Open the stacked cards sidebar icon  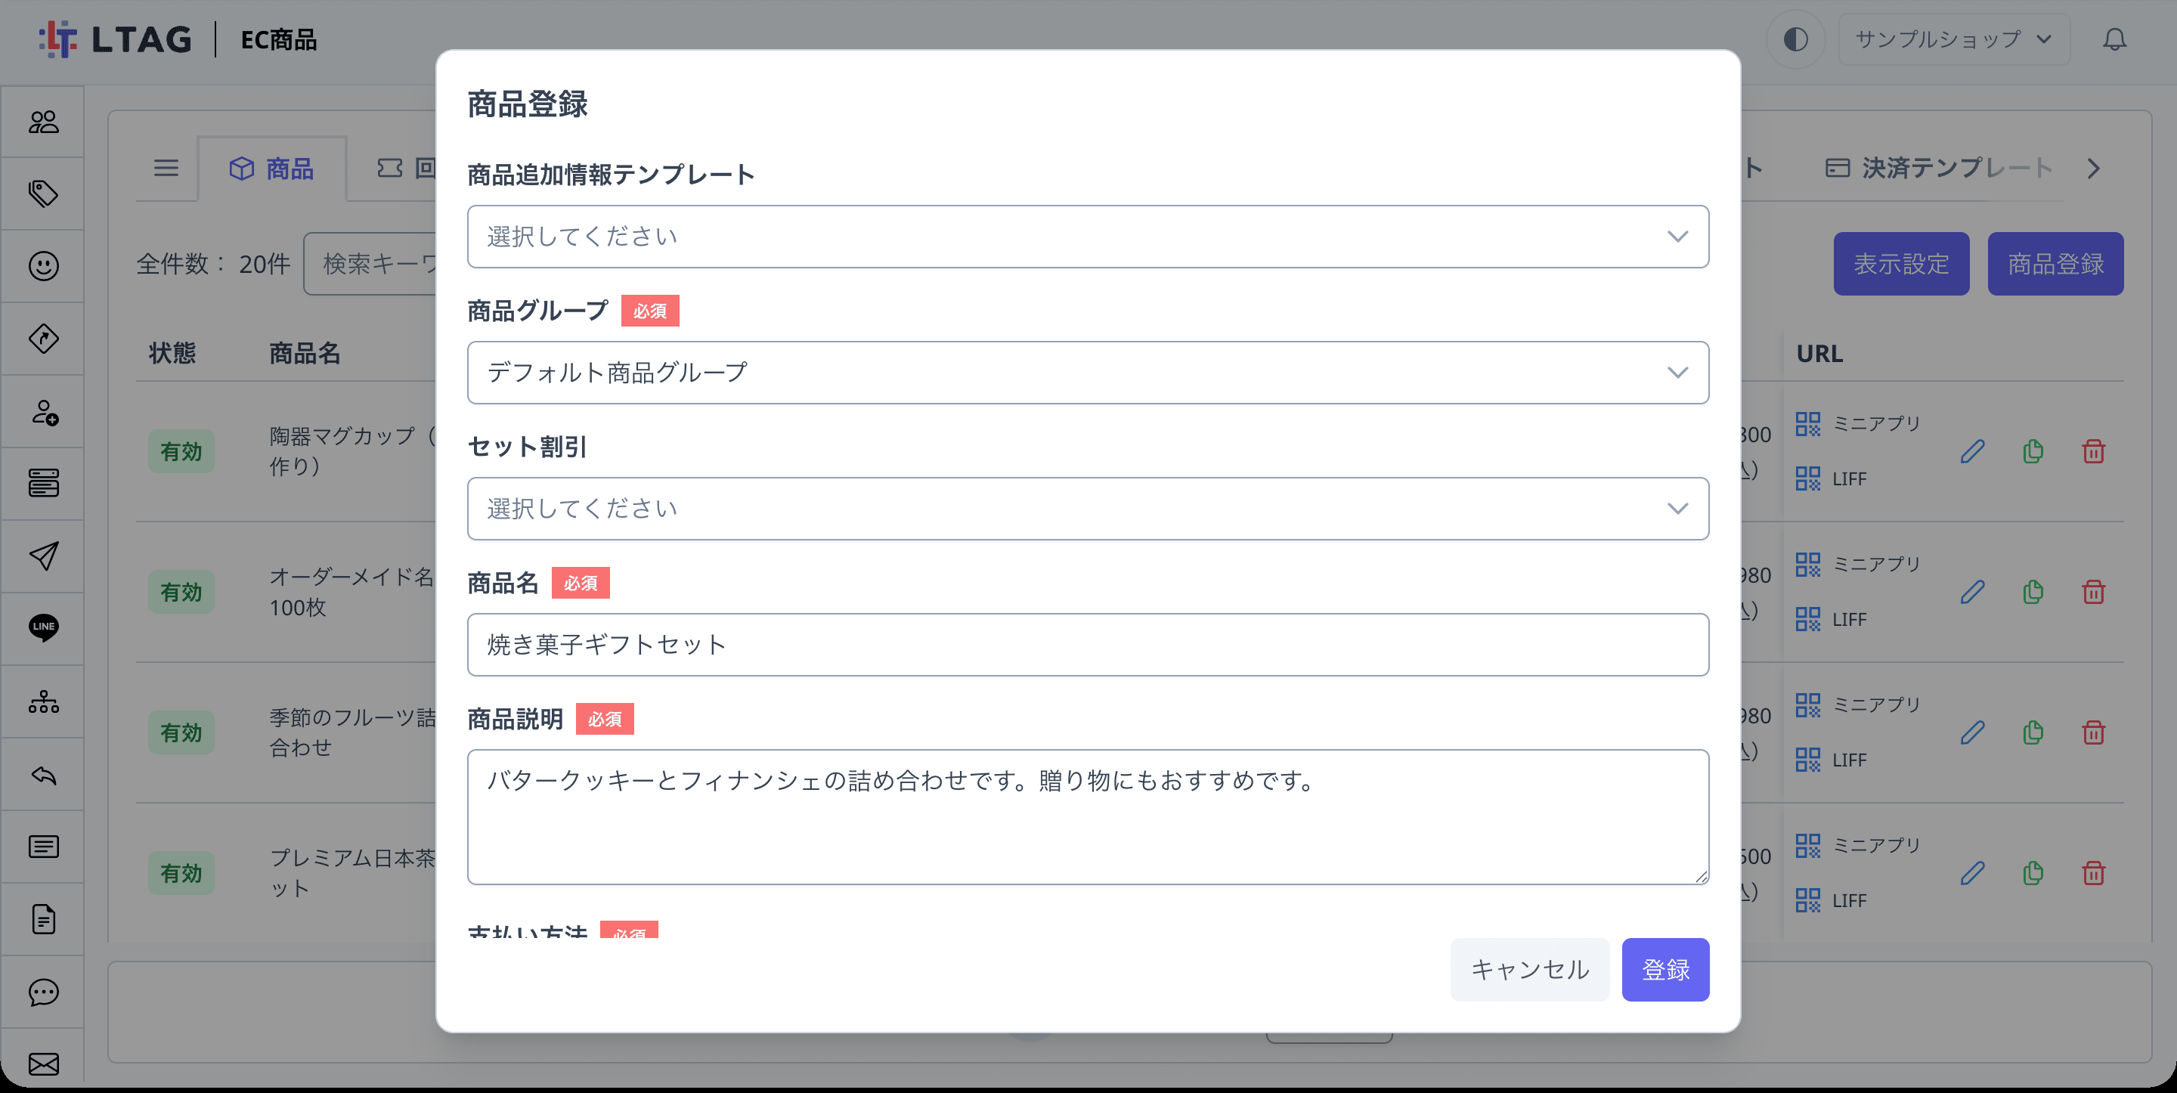[x=43, y=484]
